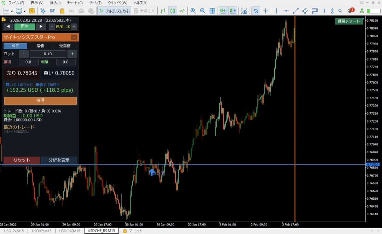This screenshot has width=382, height=234.
Task: Open the chart type dropdown arrow
Action: point(12,11)
